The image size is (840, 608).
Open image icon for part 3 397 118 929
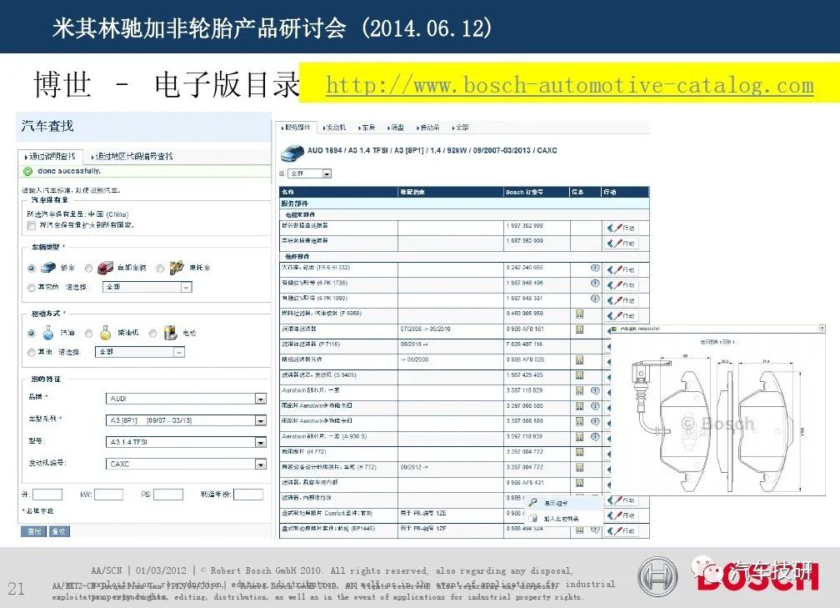579,391
